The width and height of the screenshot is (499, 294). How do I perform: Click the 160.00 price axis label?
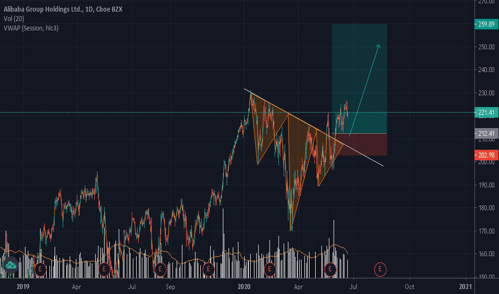(x=486, y=254)
